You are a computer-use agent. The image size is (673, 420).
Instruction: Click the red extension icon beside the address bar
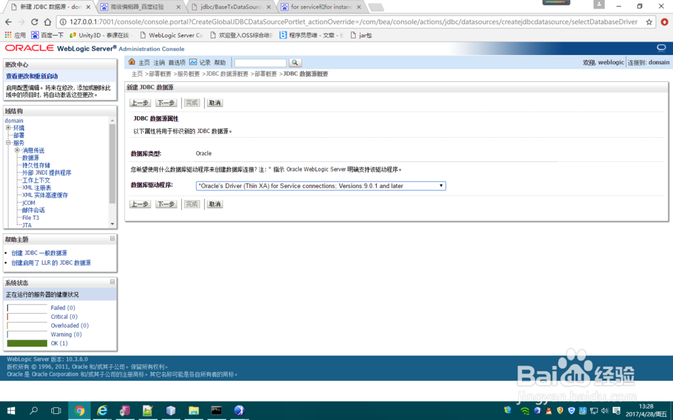(x=664, y=22)
